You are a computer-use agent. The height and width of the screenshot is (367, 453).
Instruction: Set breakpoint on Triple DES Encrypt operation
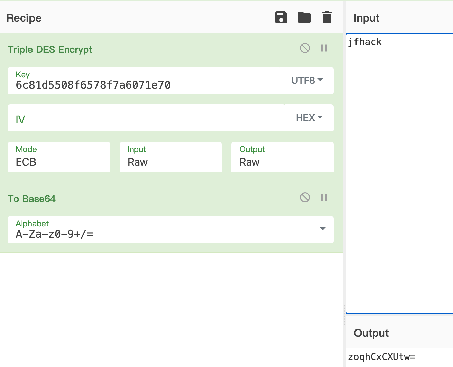point(323,48)
